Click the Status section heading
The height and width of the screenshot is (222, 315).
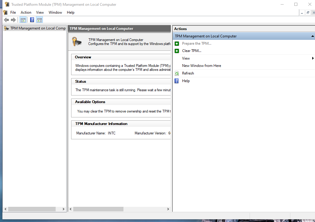81,82
